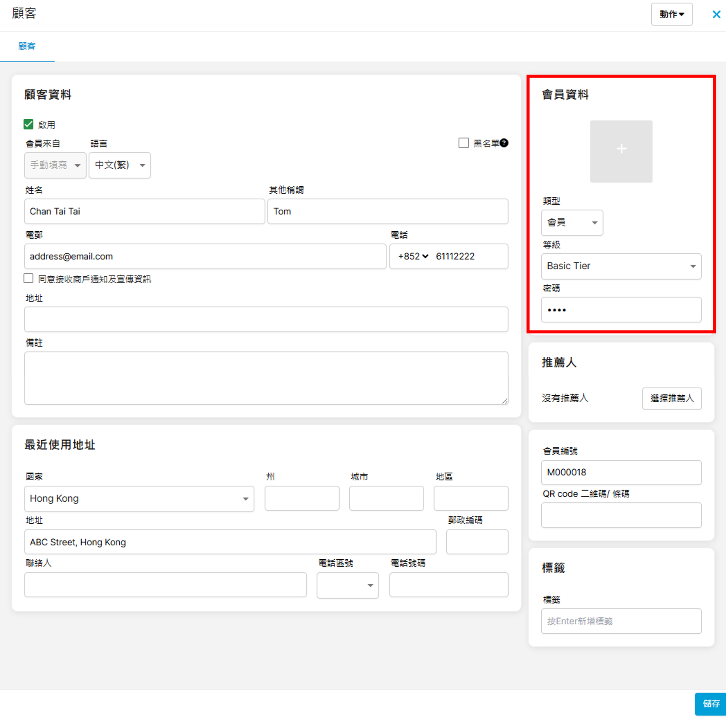Open the Hong Kong country dropdown
726x717 pixels.
click(x=139, y=499)
